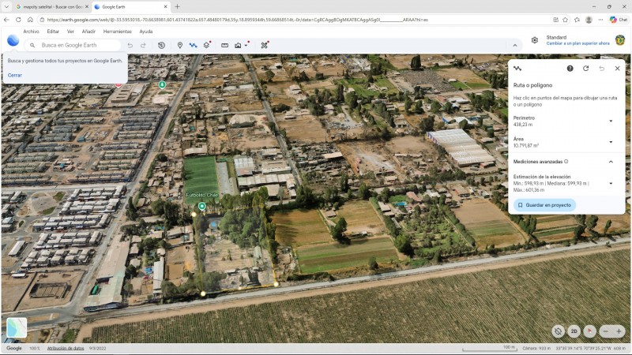Click Atribución de datos link
Image resolution: width=632 pixels, height=355 pixels.
tap(66, 349)
